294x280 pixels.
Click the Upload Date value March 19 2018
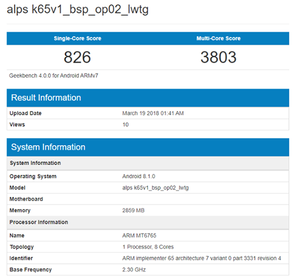tap(152, 114)
